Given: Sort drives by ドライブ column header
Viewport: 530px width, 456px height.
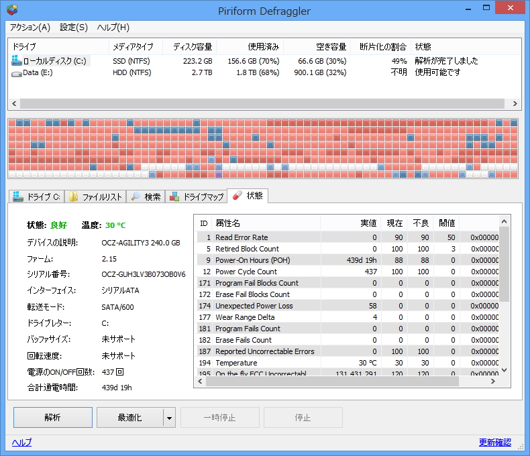Looking at the screenshot, I should 58,47.
